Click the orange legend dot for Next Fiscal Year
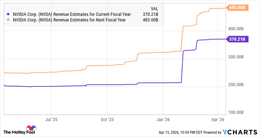Viewport: 260px width, 137px height. [x=8, y=20]
